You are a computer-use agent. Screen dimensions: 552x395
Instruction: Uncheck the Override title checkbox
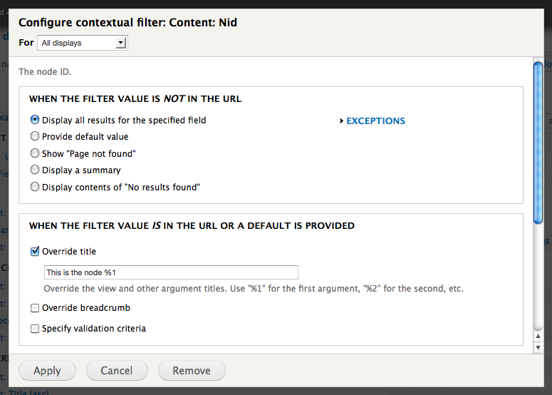35,251
